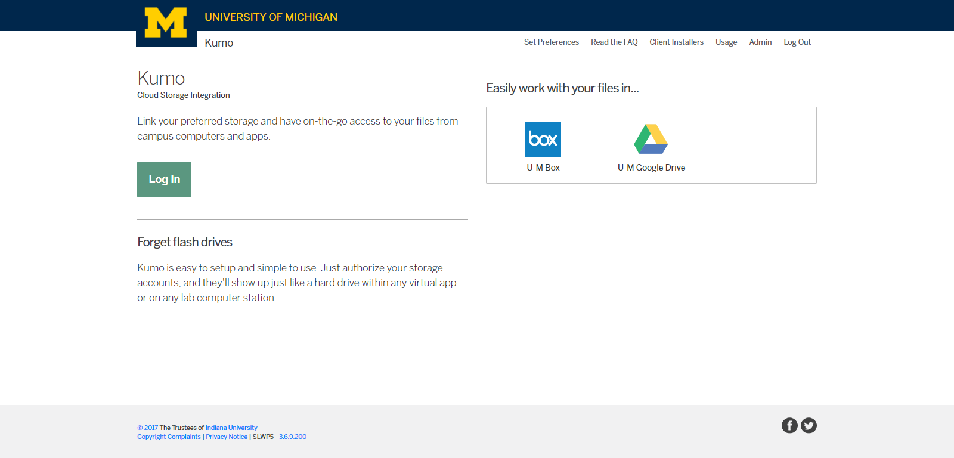
Task: Click the U-M Box label
Action: (543, 168)
